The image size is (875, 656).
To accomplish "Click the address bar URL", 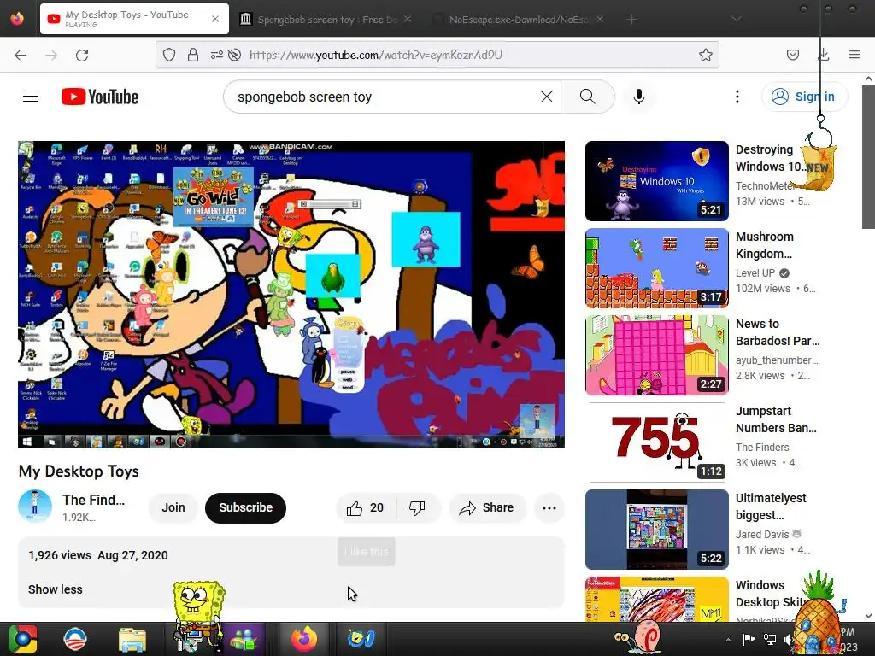I will [376, 55].
